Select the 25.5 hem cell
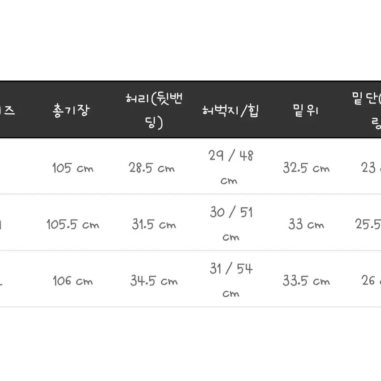Screen dimensions: 381x381 coord(368,224)
